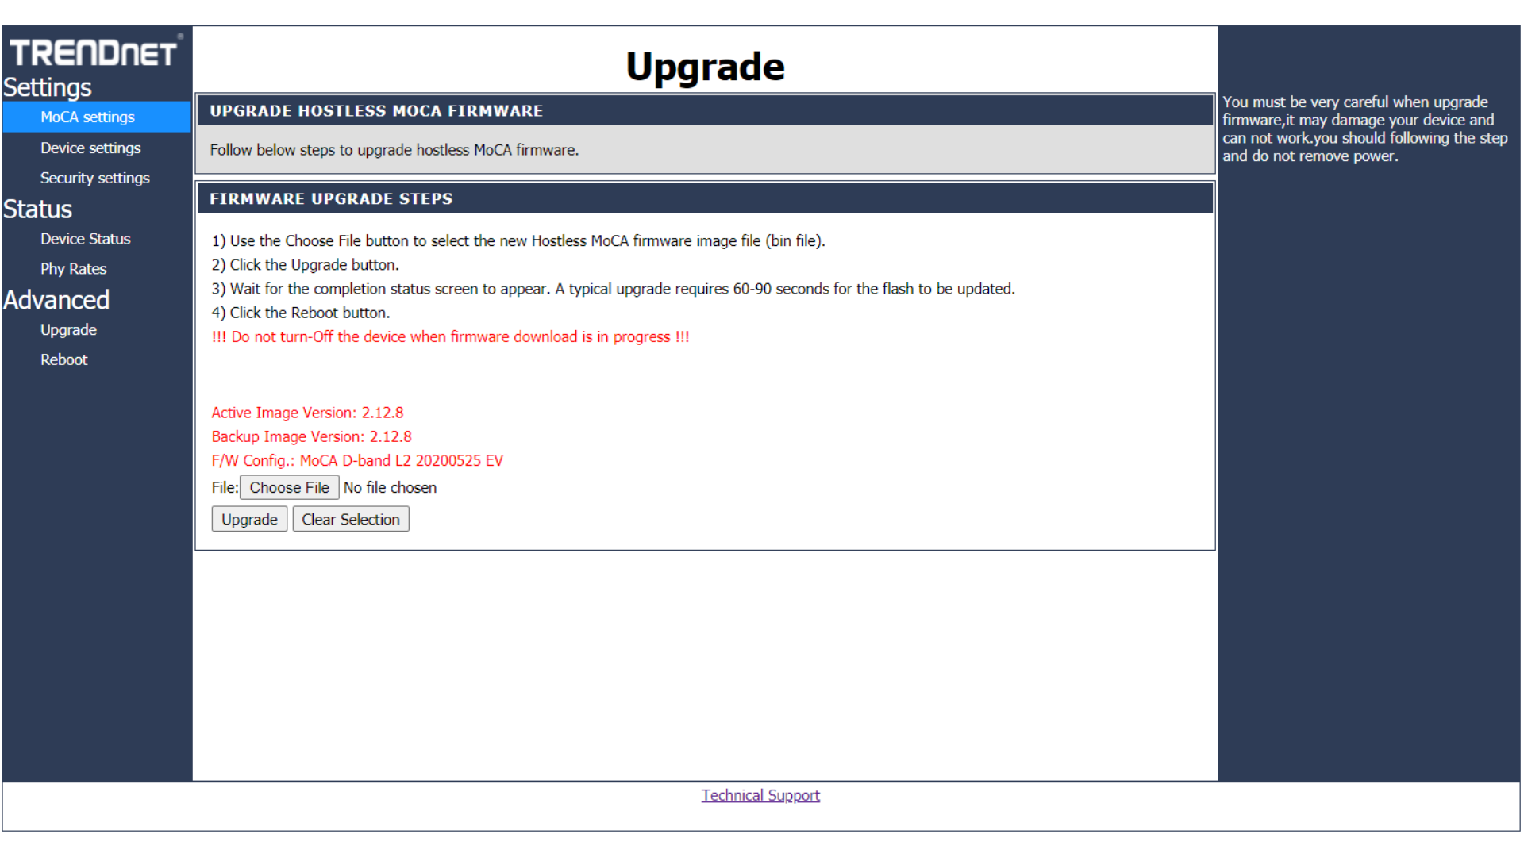Click the TRENDnet logo
1524x857 pixels.
[x=94, y=52]
